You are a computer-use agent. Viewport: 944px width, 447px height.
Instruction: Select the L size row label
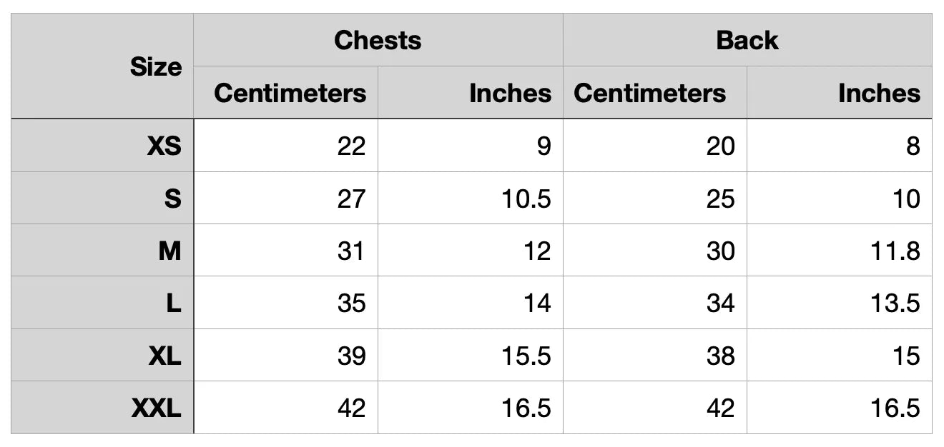point(174,303)
